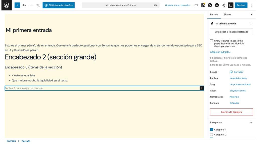Toggle the settings sidebar panel icon

[x=231, y=5]
